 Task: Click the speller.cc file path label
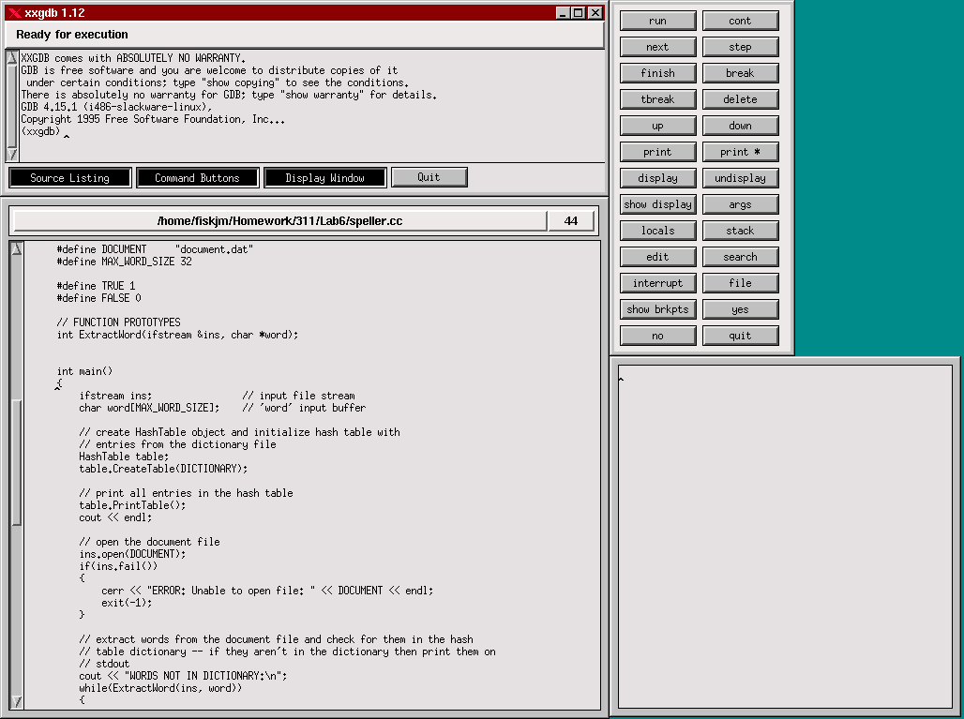coord(279,221)
